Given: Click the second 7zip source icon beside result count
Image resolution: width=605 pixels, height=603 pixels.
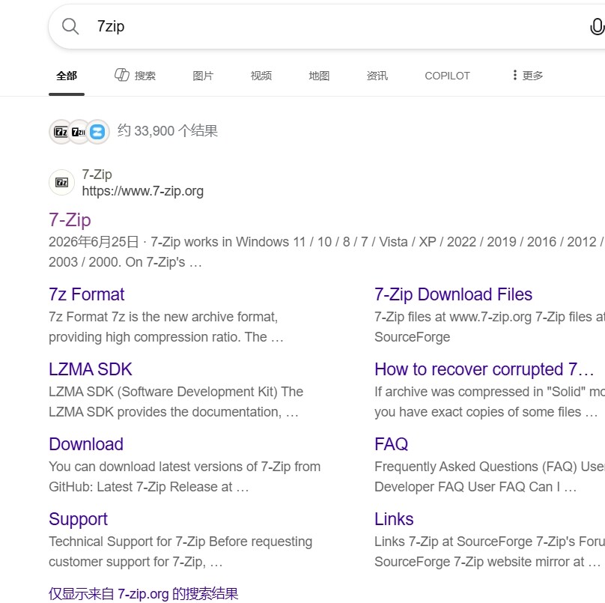Looking at the screenshot, I should (x=79, y=132).
